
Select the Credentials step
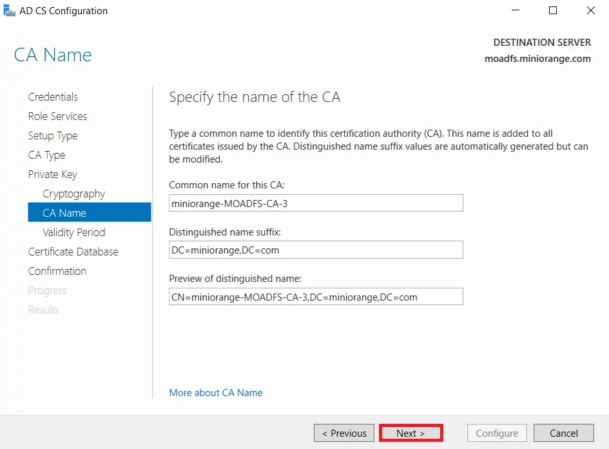pos(52,97)
